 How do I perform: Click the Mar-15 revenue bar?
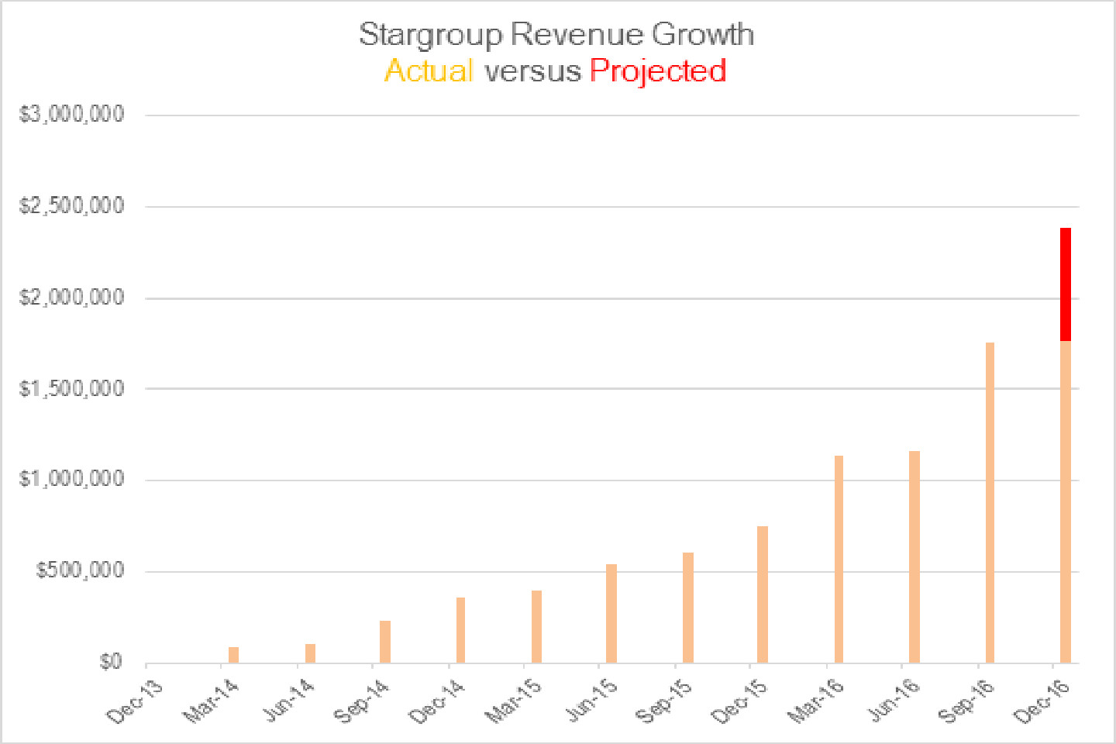click(536, 626)
